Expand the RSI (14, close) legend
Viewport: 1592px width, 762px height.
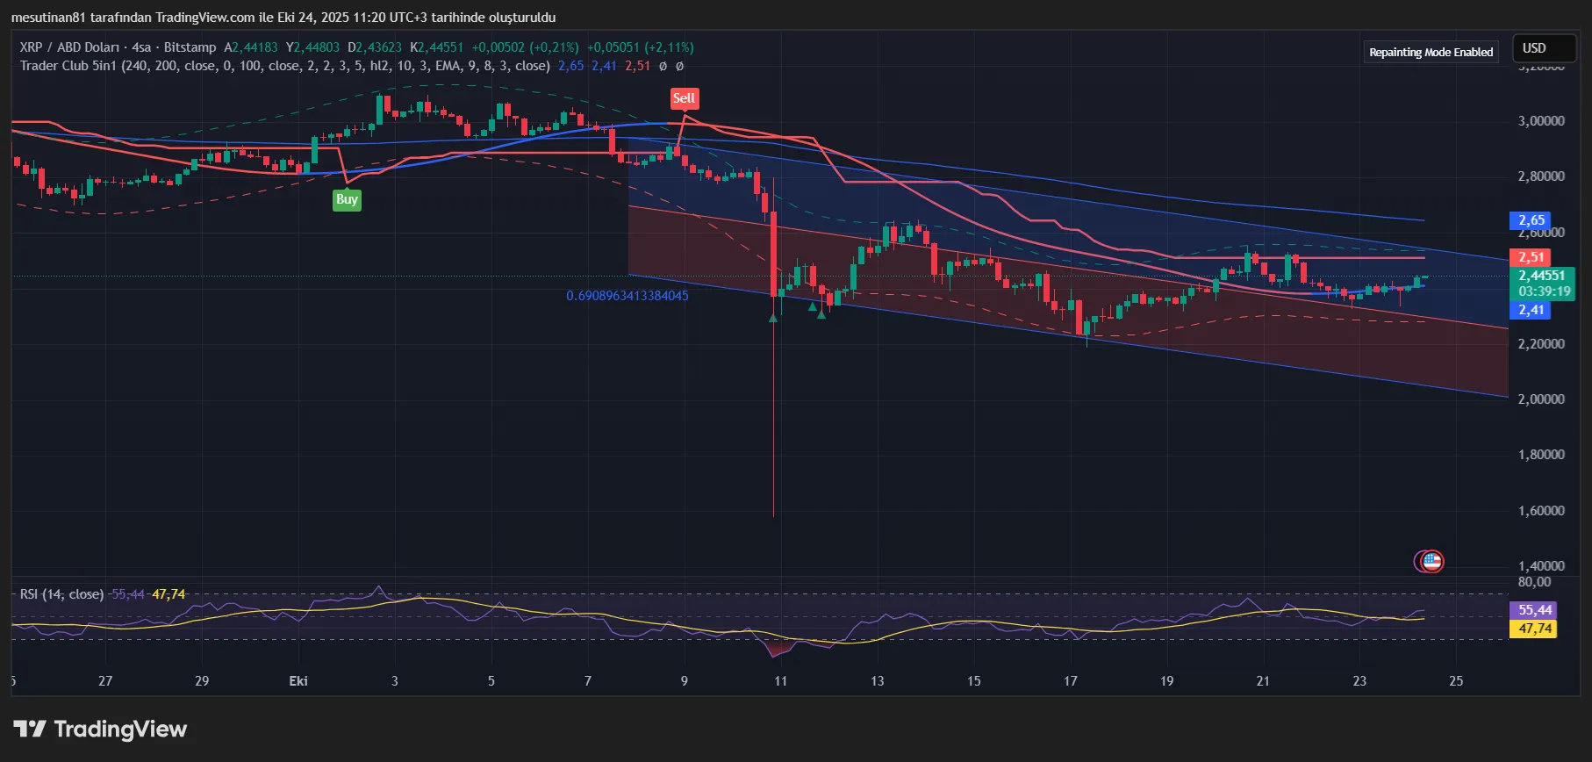pos(61,594)
